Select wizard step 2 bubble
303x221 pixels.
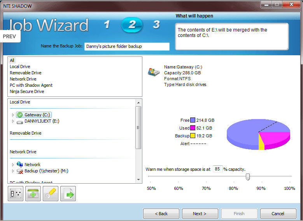132,25
